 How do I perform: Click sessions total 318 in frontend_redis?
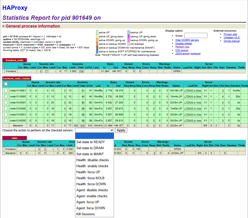(x=81, y=71)
